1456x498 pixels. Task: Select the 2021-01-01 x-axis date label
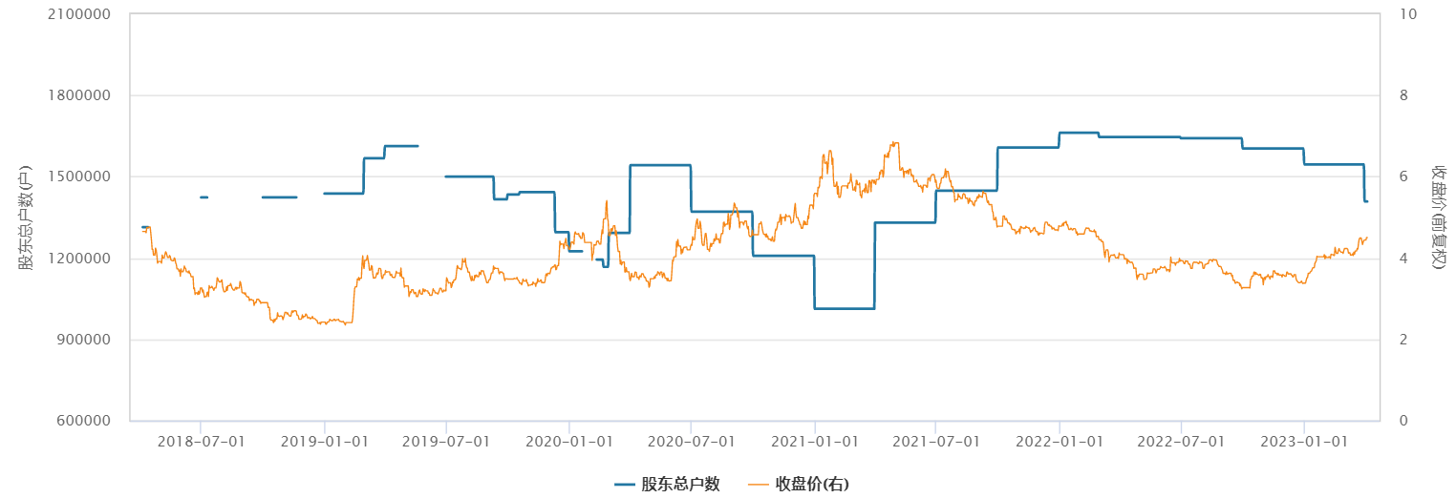[x=814, y=441]
